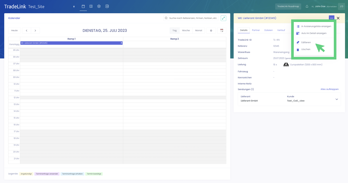Open the contacts icon in top navigation
This screenshot has width=348, height=183.
pyautogui.click(x=107, y=6)
